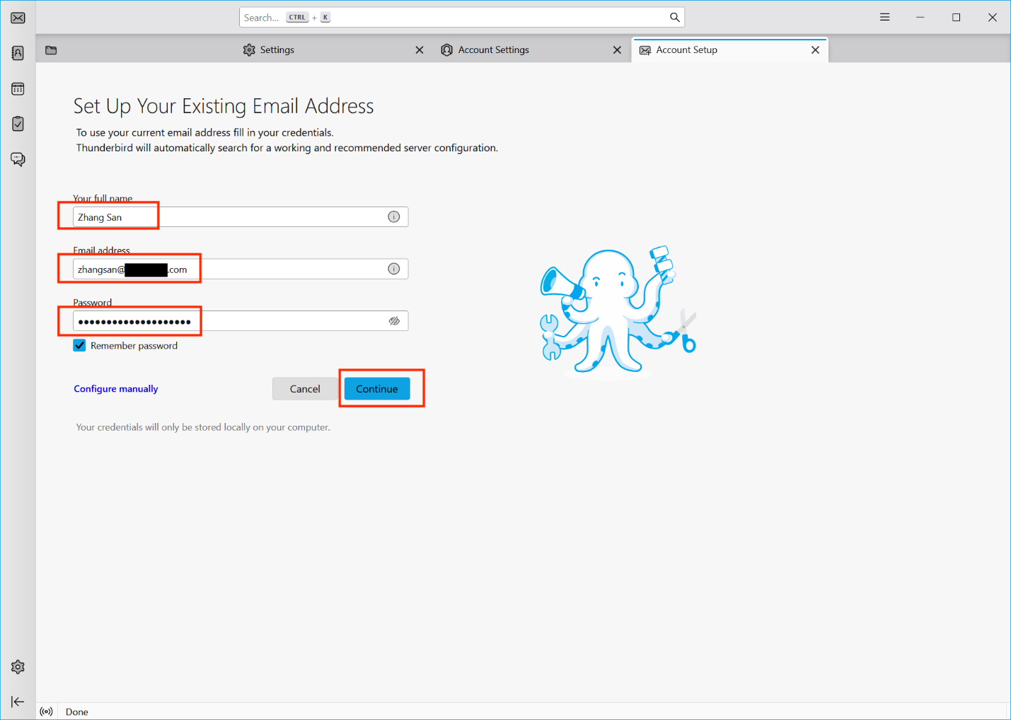Close the Account Settings tab
The height and width of the screenshot is (720, 1011).
click(617, 50)
